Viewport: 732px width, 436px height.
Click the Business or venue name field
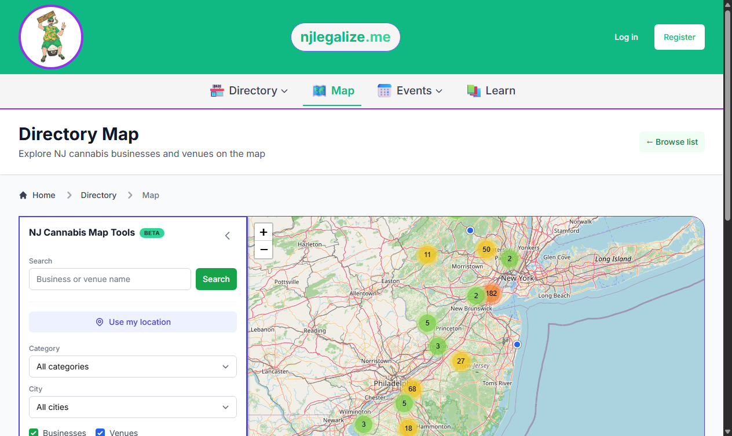(110, 279)
